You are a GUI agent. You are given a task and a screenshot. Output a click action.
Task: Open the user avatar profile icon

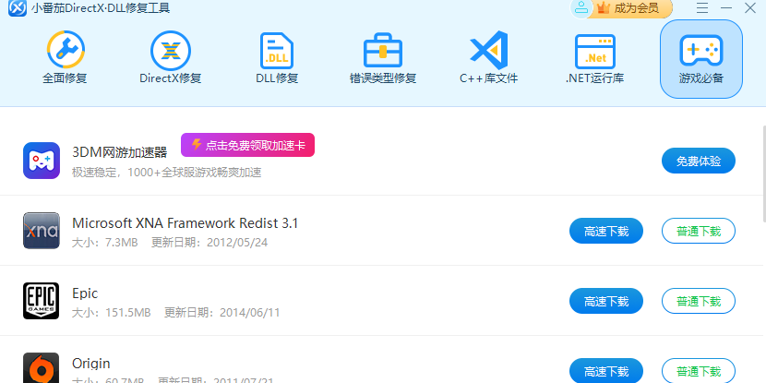click(581, 8)
